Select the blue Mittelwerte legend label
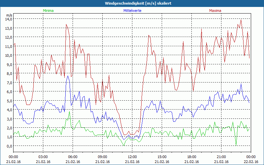Viewport: 264px width, 165px height. [132, 11]
